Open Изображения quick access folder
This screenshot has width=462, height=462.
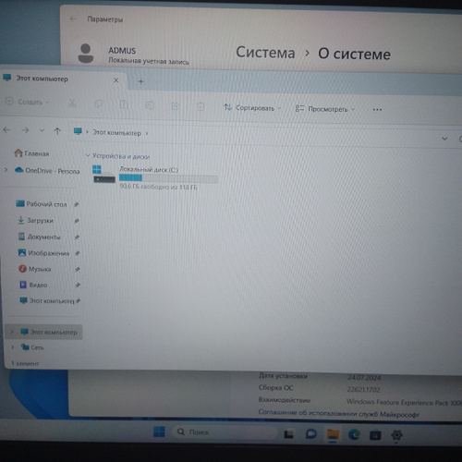tap(43, 253)
